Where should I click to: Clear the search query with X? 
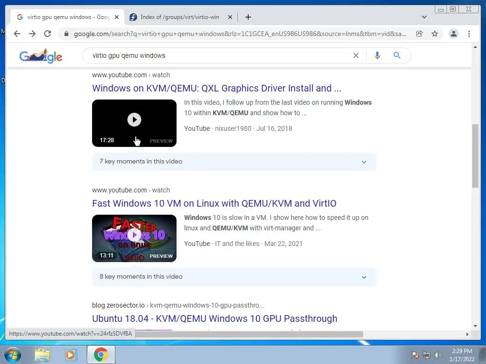coord(356,55)
